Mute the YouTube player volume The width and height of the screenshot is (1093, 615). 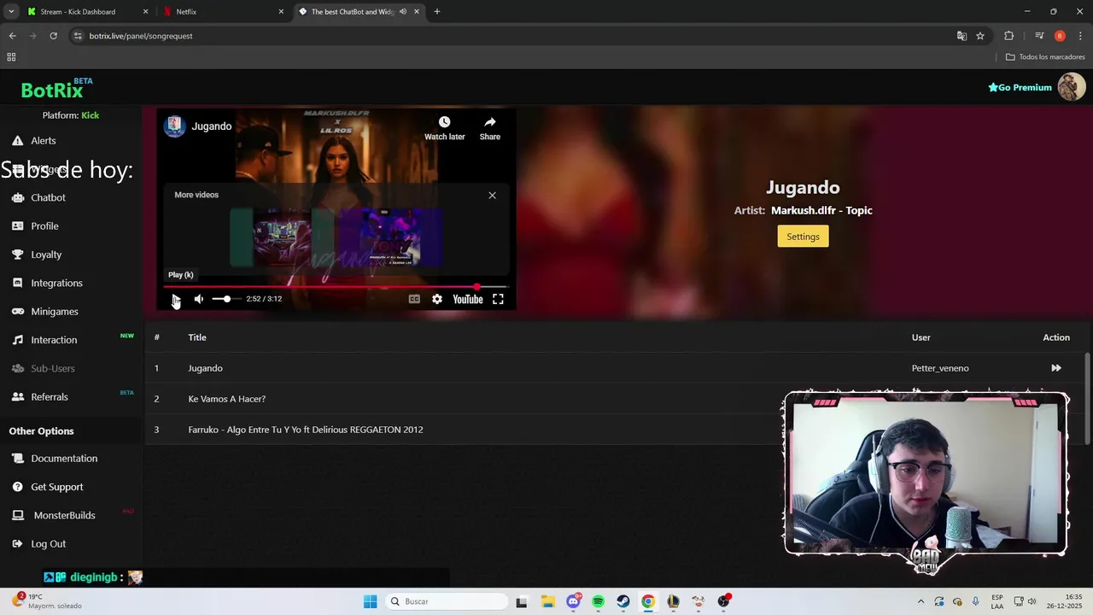pyautogui.click(x=199, y=299)
